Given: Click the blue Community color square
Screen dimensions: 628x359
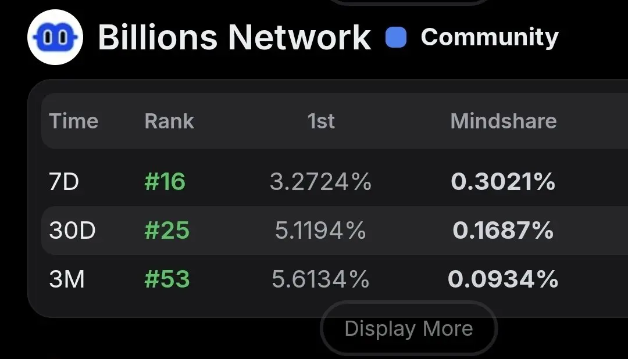Looking at the screenshot, I should tap(396, 37).
